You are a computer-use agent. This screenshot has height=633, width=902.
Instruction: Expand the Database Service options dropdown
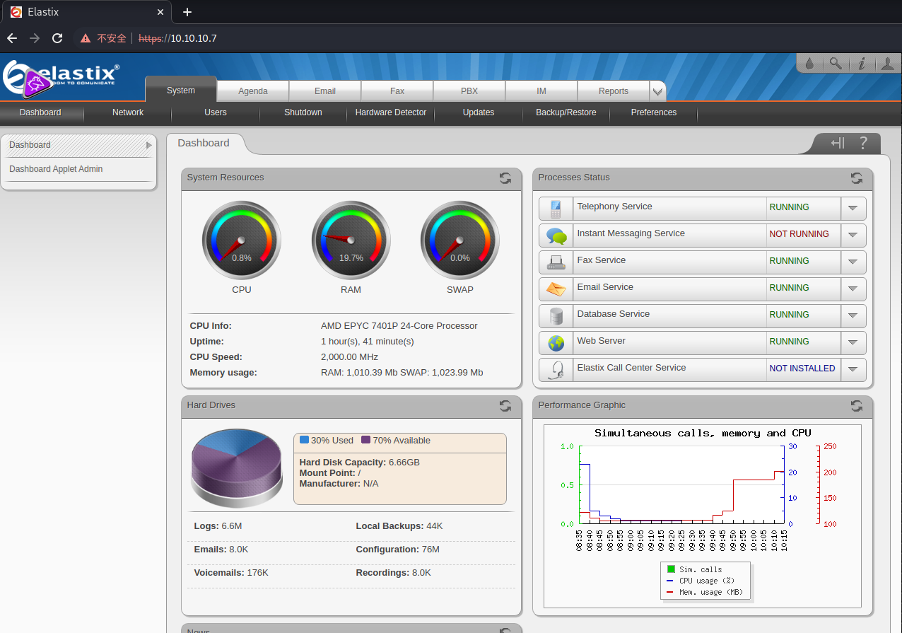(x=853, y=316)
